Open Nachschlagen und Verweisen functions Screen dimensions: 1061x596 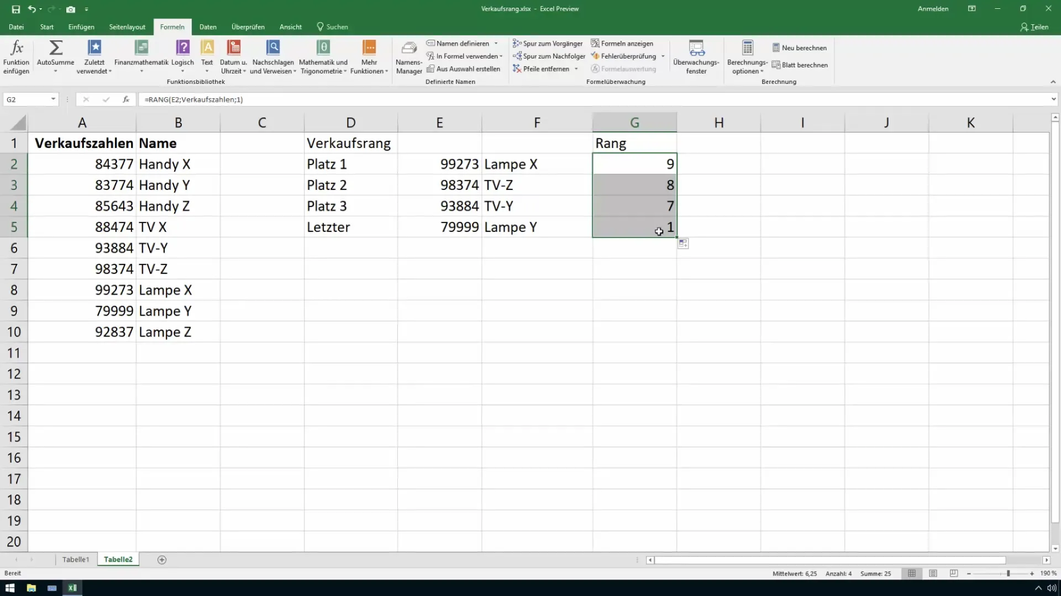(273, 57)
